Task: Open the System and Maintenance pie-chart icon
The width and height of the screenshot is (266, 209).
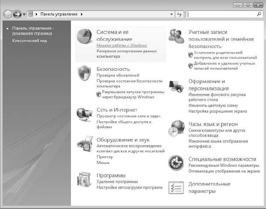Action: point(84,36)
